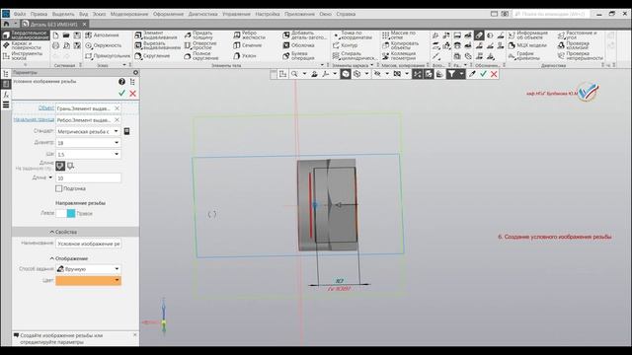The height and width of the screenshot is (355, 632).
Task: Select first length mode button under Длина
Action: tap(60, 166)
